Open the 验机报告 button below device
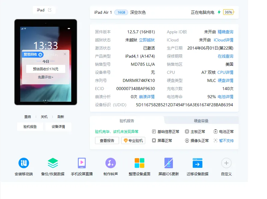The image size is (267, 199). click(30, 127)
